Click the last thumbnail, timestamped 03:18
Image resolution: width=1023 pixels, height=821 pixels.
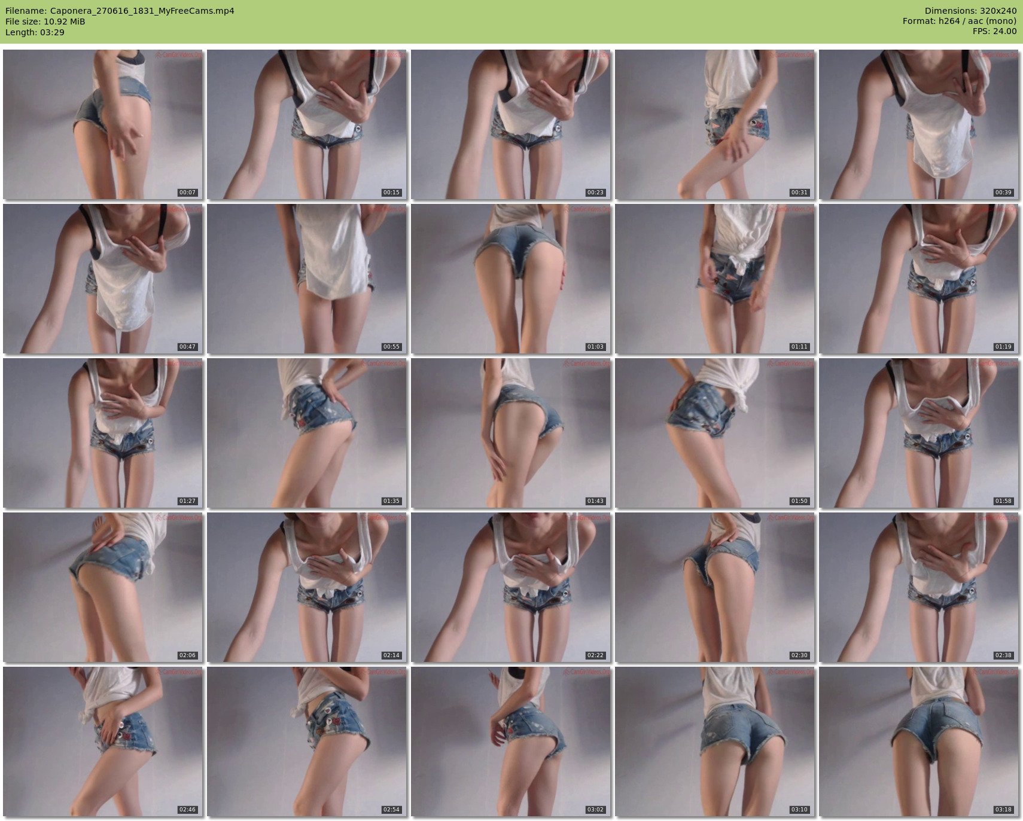pyautogui.click(x=918, y=741)
